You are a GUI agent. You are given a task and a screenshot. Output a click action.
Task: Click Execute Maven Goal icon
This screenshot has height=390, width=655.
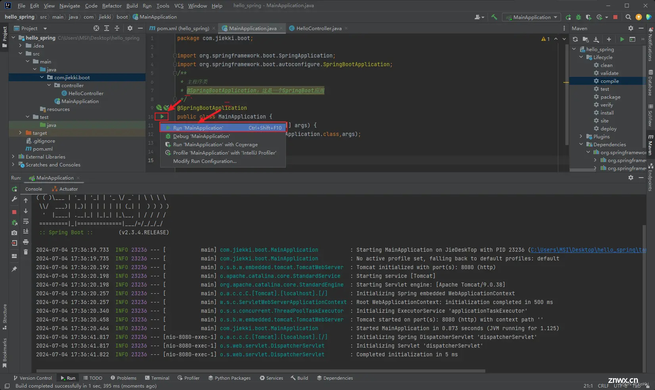pos(632,39)
